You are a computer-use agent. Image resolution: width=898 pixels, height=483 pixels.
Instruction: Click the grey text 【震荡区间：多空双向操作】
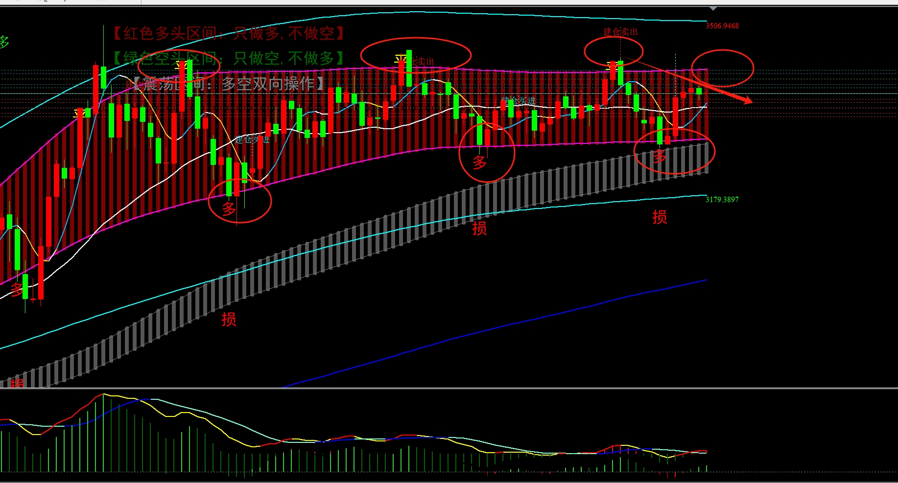229,84
